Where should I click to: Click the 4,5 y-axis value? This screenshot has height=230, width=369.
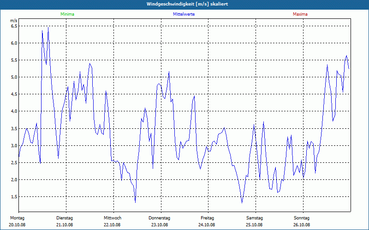(x=14, y=94)
